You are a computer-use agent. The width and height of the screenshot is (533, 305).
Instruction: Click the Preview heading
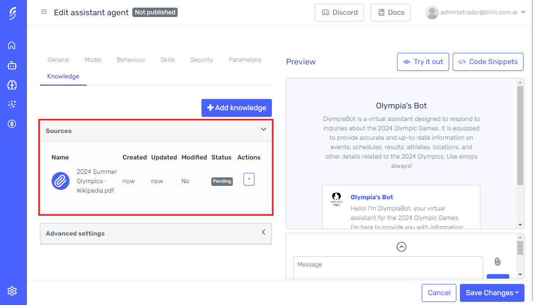(301, 62)
